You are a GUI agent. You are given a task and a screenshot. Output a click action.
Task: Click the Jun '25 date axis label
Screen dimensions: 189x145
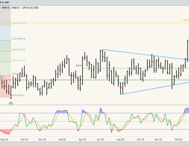(101, 140)
